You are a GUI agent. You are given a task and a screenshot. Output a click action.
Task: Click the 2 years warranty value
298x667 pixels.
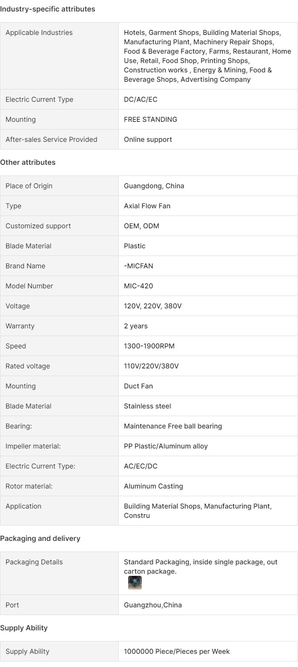136,326
